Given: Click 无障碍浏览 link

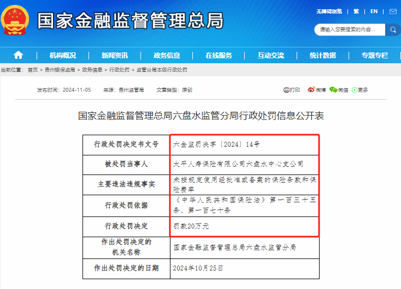Looking at the screenshot, I should click(329, 11).
